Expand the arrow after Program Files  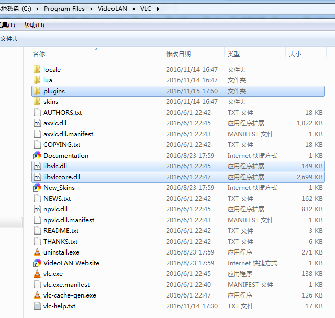click(x=92, y=9)
